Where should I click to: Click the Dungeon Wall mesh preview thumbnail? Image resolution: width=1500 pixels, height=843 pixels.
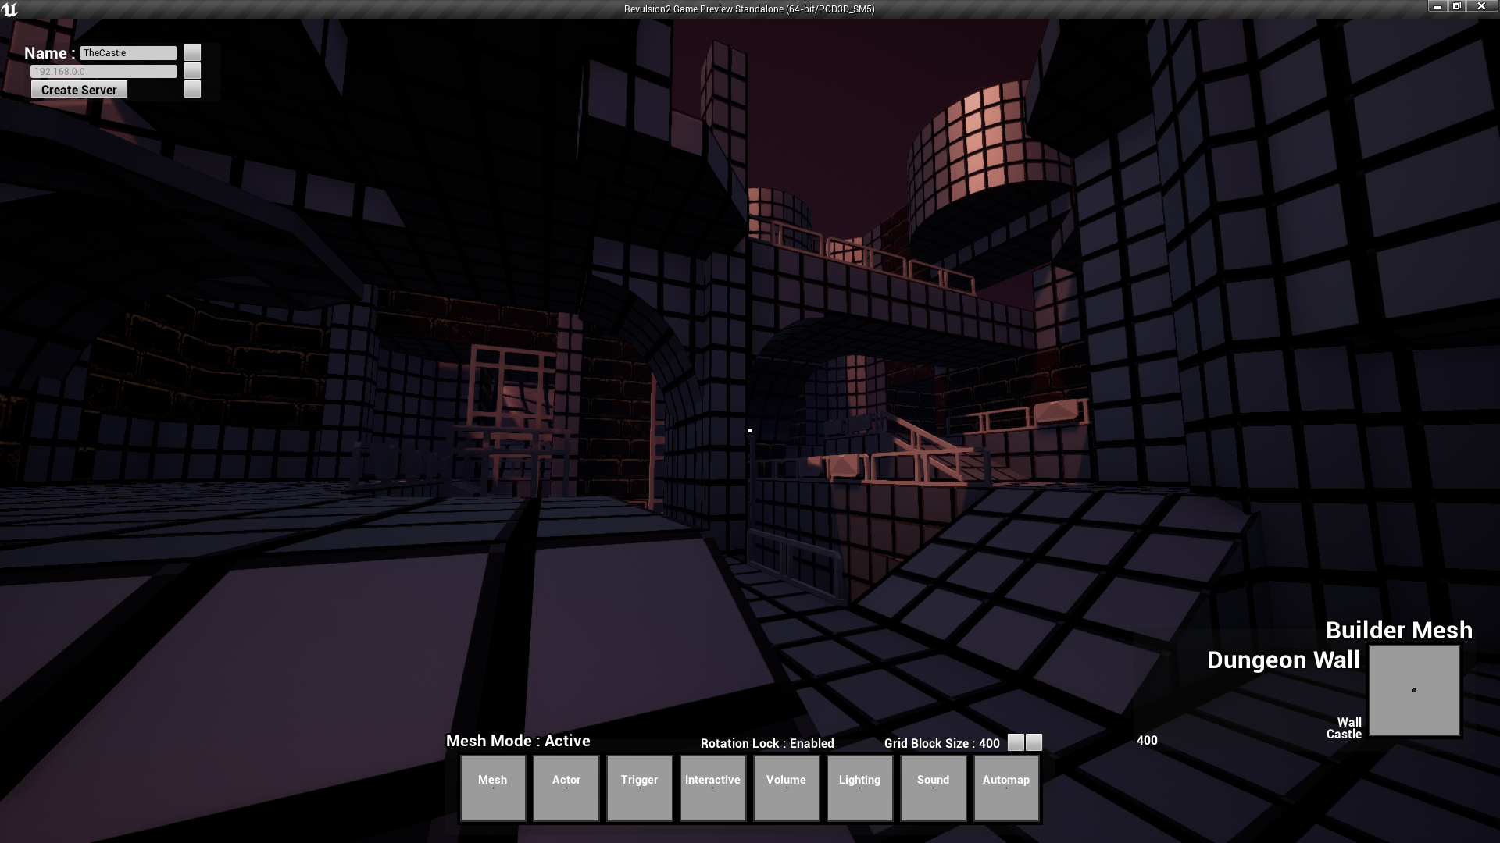(x=1414, y=691)
